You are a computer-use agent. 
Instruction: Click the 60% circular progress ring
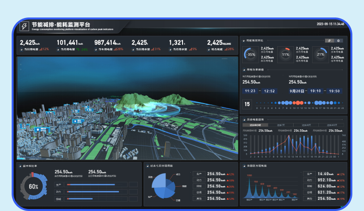tap(33, 186)
